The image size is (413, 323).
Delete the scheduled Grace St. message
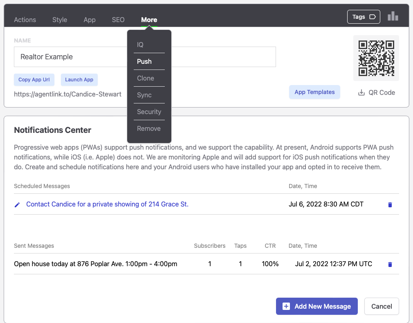(x=390, y=204)
